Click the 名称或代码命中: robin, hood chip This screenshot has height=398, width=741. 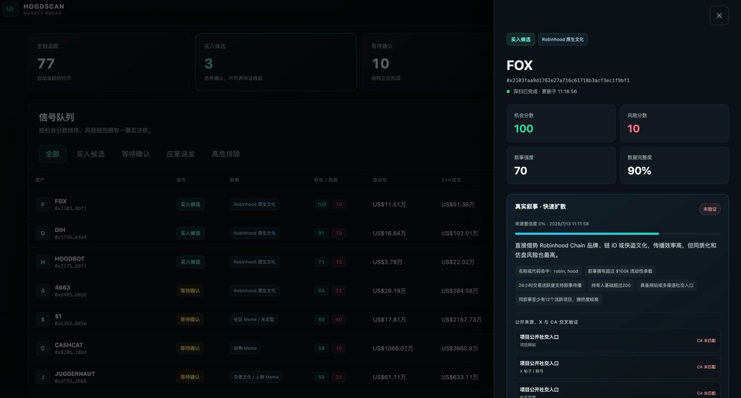pos(548,271)
